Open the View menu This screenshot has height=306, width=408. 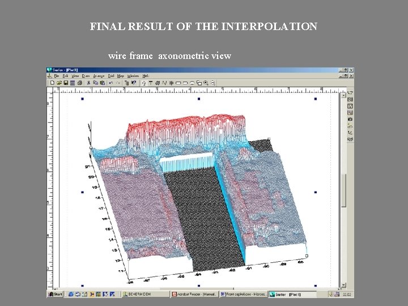tap(75, 76)
